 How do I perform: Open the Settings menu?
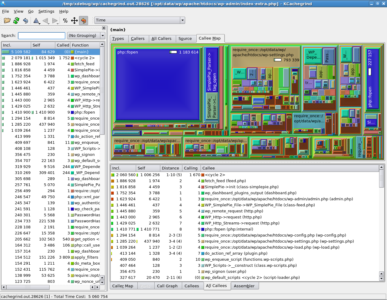coord(46,11)
